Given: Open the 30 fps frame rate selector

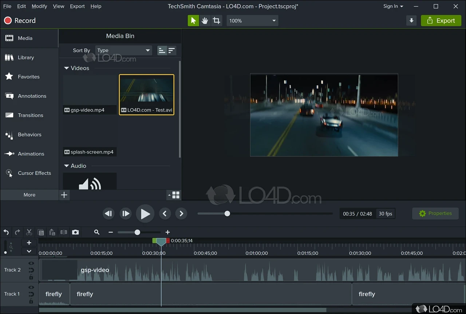Looking at the screenshot, I should pos(385,213).
